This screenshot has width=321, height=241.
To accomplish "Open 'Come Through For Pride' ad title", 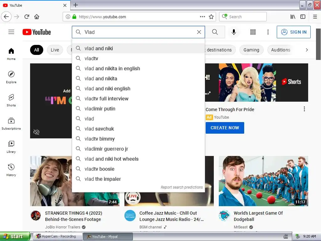I will coord(230,110).
